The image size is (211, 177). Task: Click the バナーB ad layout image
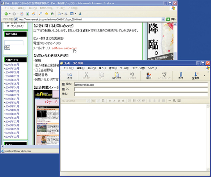pos(46,117)
